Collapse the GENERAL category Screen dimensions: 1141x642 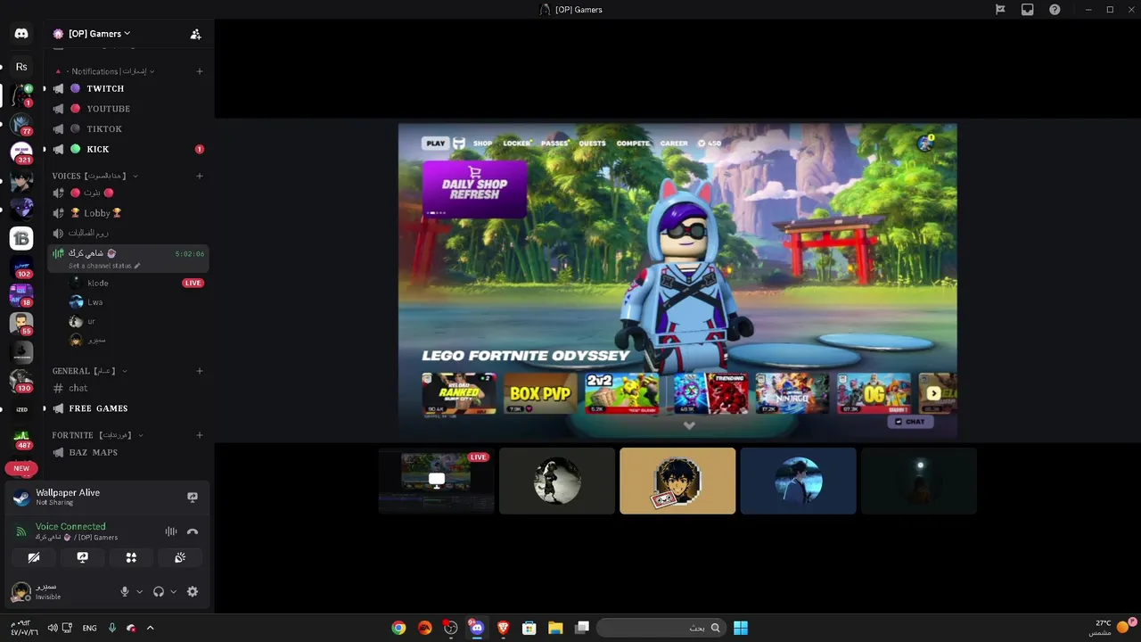point(89,371)
